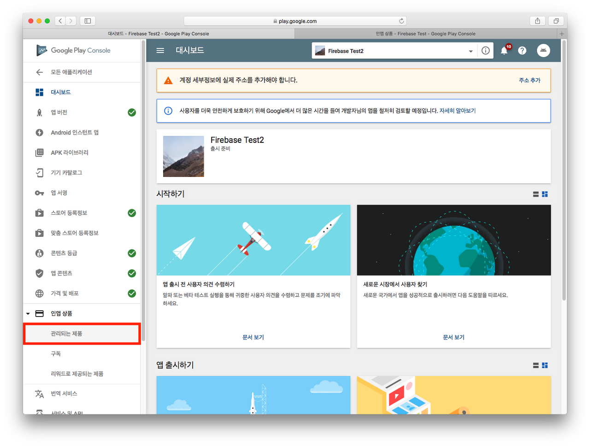Click 모든 애플리케이션 back link
The image size is (590, 447).
tap(71, 72)
